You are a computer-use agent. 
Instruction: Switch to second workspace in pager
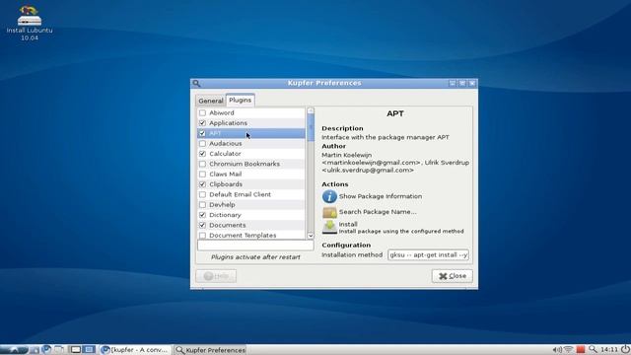pyautogui.click(x=89, y=350)
